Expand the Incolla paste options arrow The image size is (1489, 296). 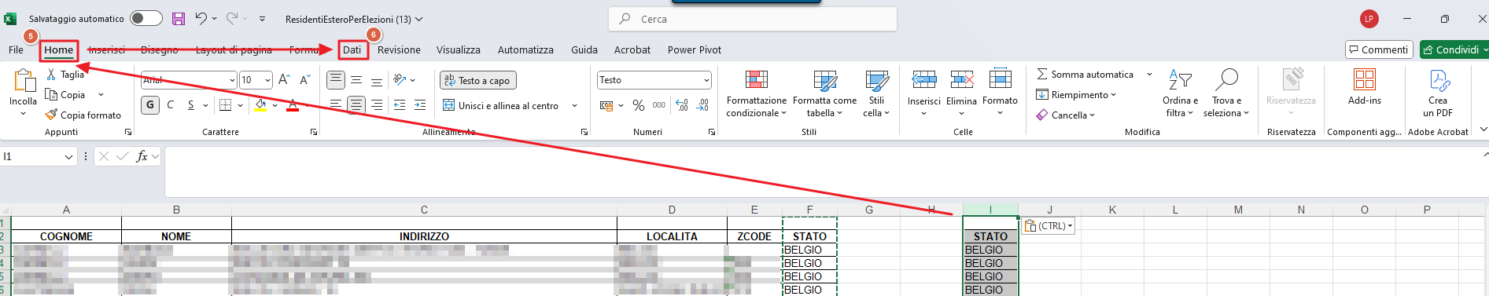click(x=23, y=114)
